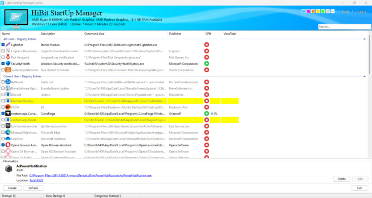This screenshot has height=198, width=372.
Task: Click the Logitech Download row icon
Action: (8, 51)
